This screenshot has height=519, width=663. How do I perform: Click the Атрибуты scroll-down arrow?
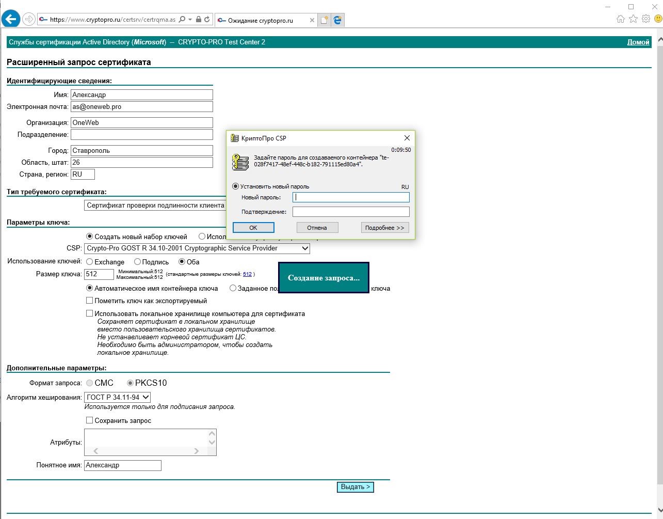point(212,442)
